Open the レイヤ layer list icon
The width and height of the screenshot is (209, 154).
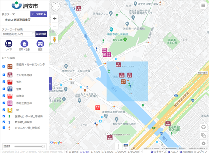coord(9,44)
